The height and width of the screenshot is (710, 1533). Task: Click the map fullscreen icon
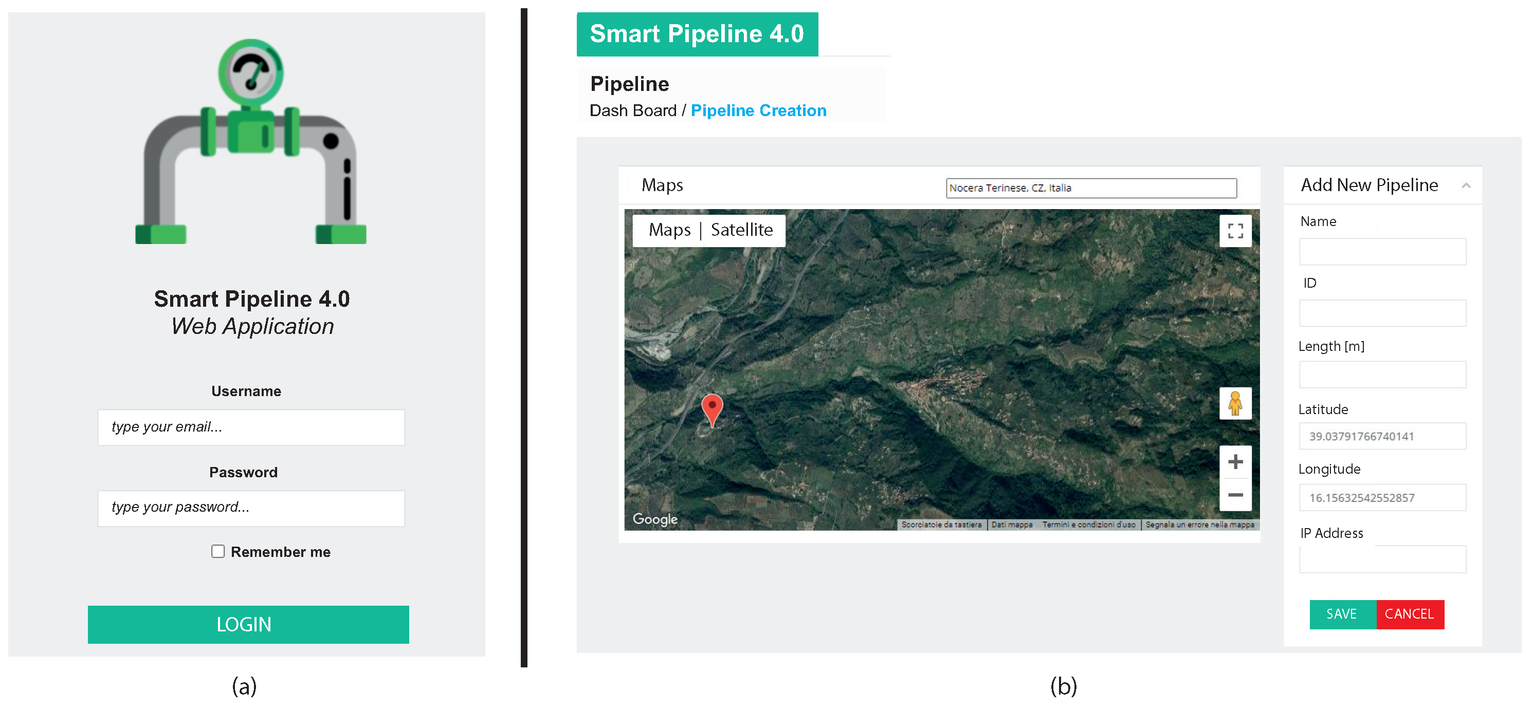tap(1235, 231)
